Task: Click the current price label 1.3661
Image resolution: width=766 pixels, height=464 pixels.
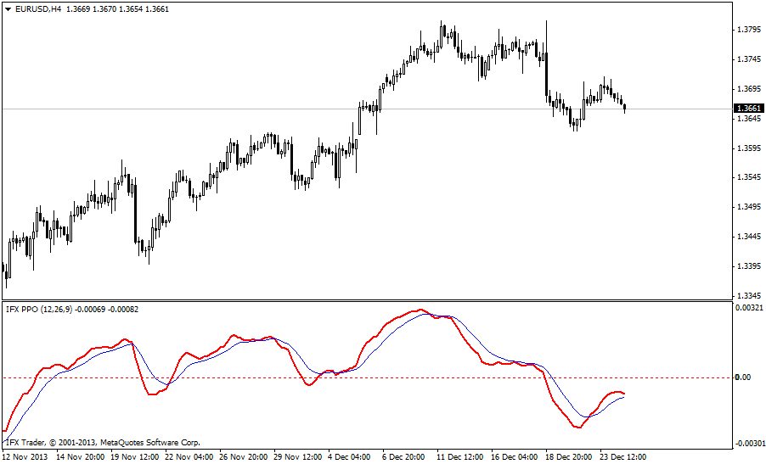Action: click(748, 109)
